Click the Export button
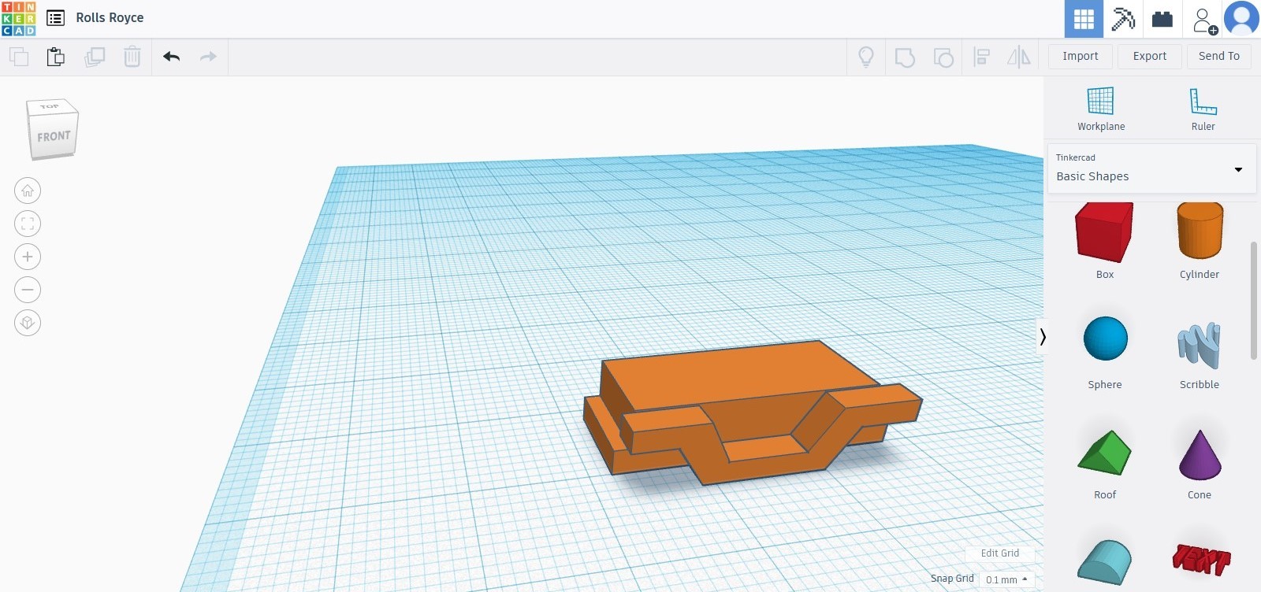 pyautogui.click(x=1149, y=56)
